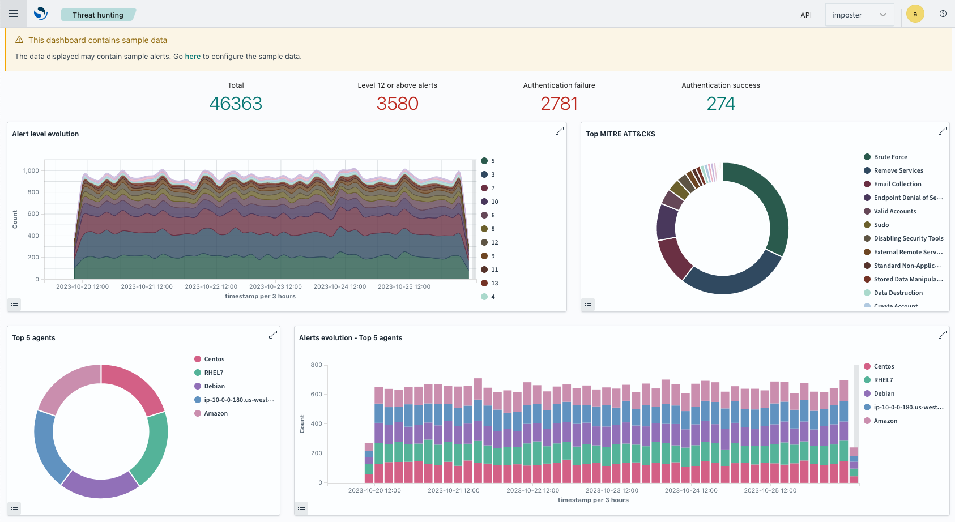Viewport: 955px width, 522px height.
Task: Toggle legend list in Top 5 agents
Action: pyautogui.click(x=14, y=508)
